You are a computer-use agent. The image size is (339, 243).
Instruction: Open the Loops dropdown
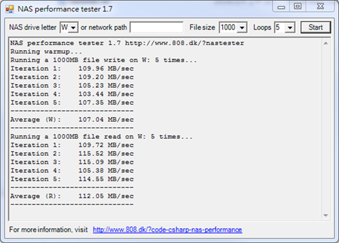click(x=290, y=27)
